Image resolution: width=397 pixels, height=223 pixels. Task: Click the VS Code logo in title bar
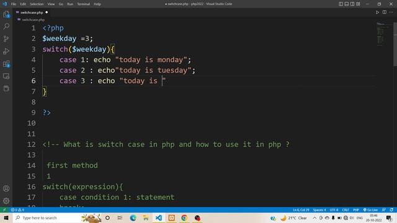coord(4,4)
